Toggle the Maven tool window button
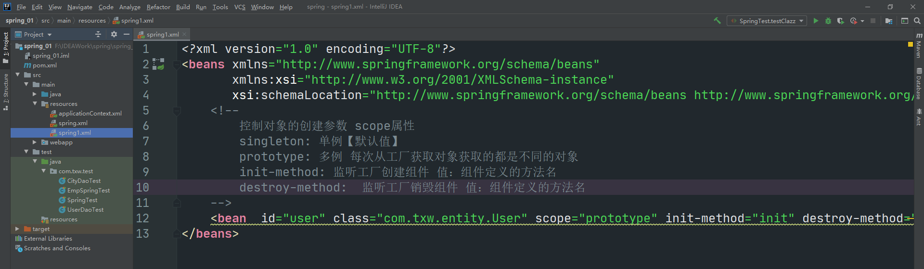Screen dimensions: 924x269 [919, 46]
